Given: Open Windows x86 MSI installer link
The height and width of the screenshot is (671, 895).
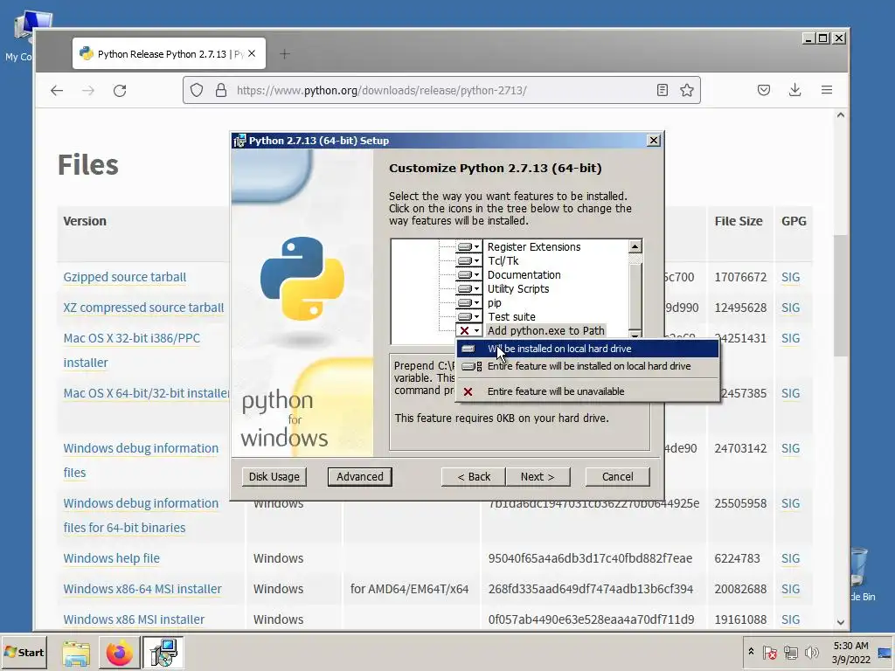Looking at the screenshot, I should [x=134, y=619].
